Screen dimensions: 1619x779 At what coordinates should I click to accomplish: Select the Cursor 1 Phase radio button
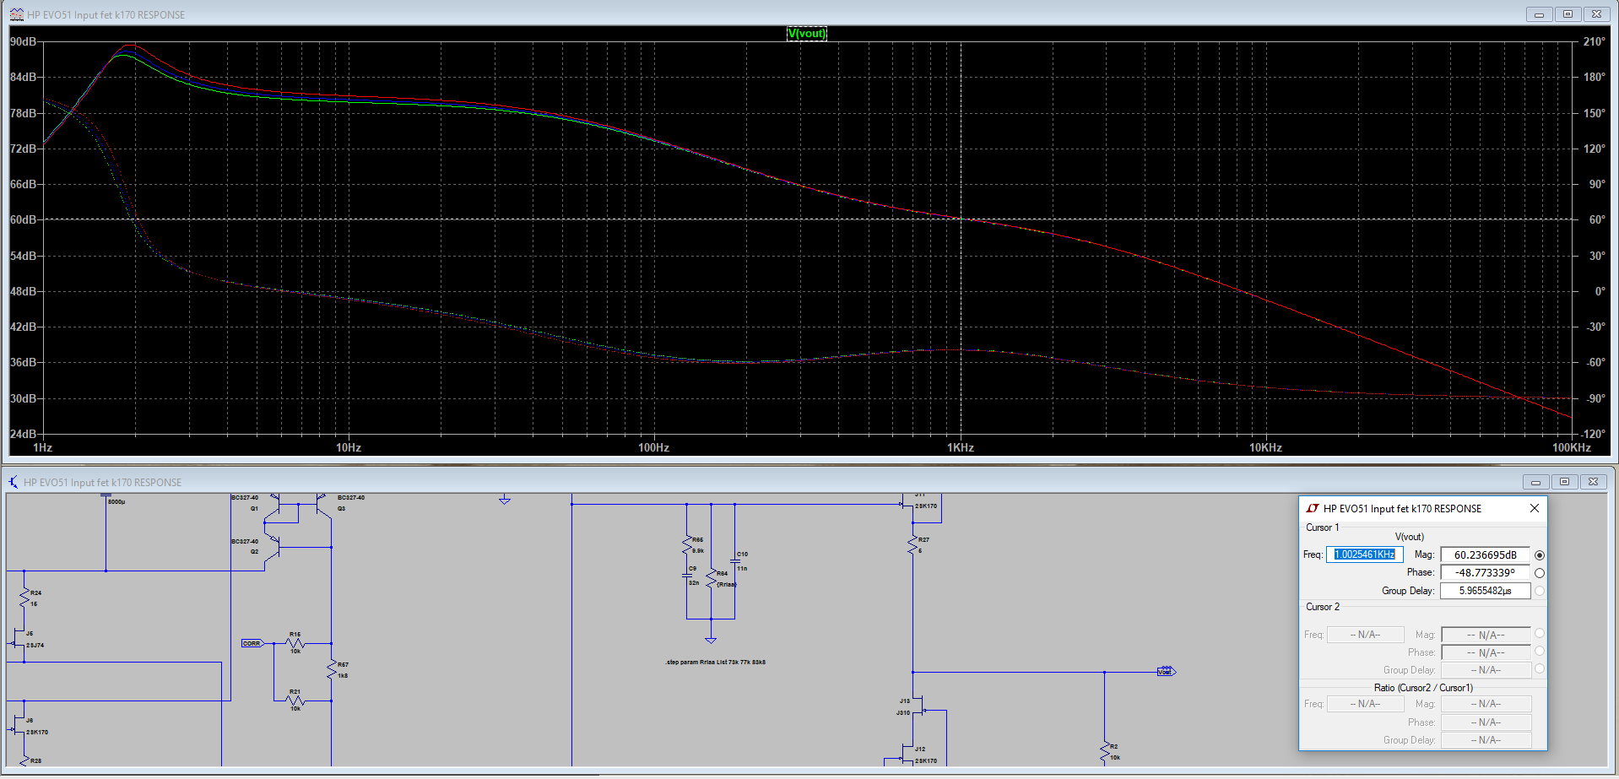[1540, 573]
